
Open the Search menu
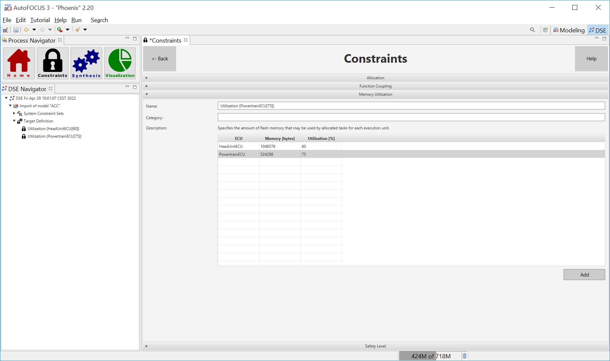pyautogui.click(x=99, y=20)
